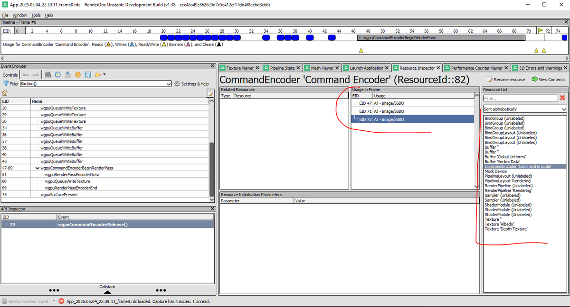Select the EID 71 usage row
The height and width of the screenshot is (307, 570).
(x=412, y=111)
